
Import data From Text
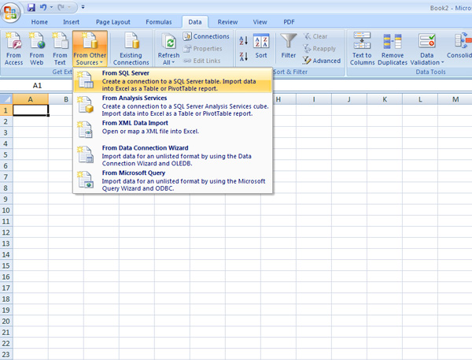point(60,49)
